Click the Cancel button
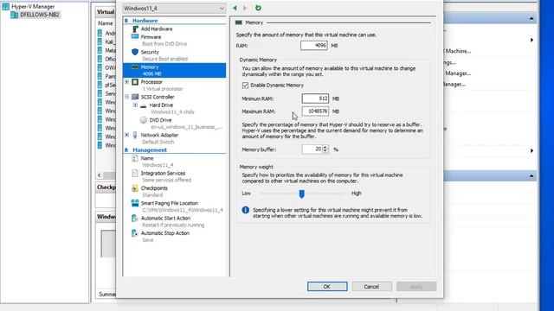 (x=371, y=287)
